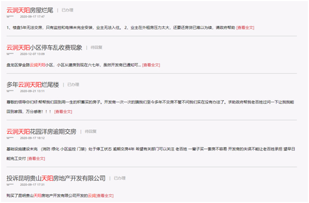The image size is (309, 203).
Task: Click the excerpt starting 尊敬的领导你们好
Action: [x=150, y=107]
